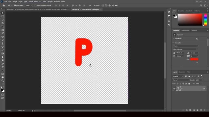Open the Window menu
This screenshot has height=117, width=209.
[x=57, y=2]
